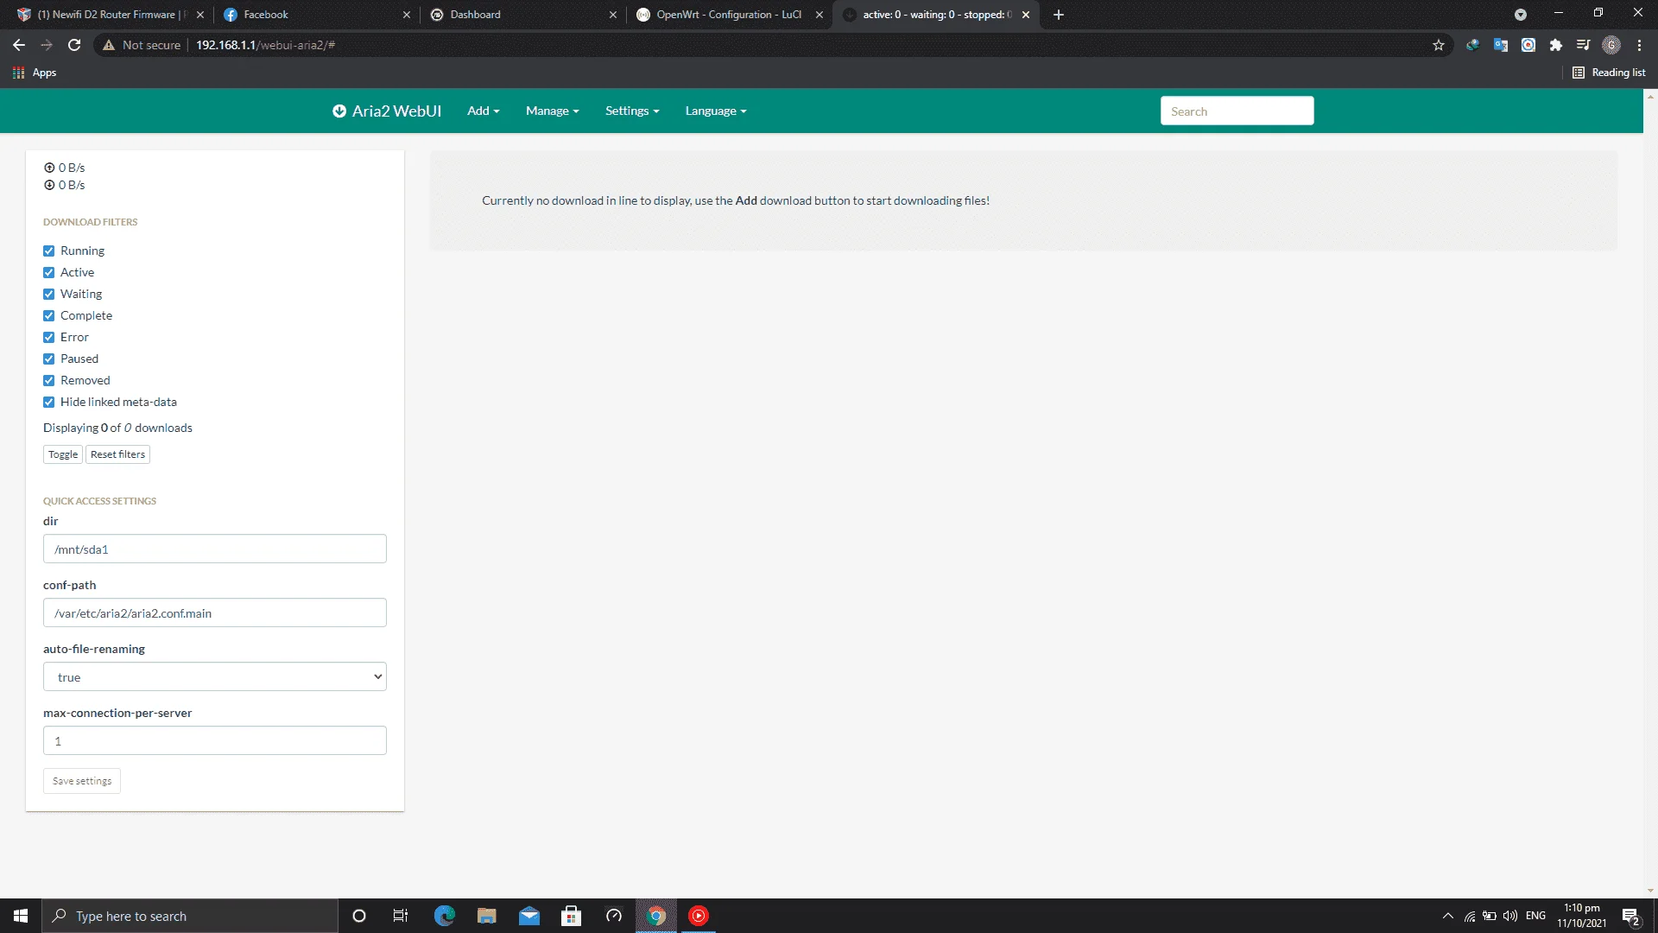Close the Dashboard tab
The width and height of the screenshot is (1658, 933).
pyautogui.click(x=613, y=15)
